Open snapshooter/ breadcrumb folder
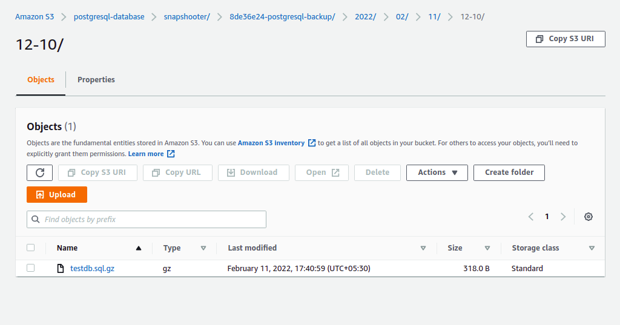Viewport: 620px width, 325px height. [186, 17]
